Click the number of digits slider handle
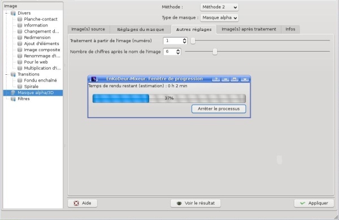 tap(215, 52)
